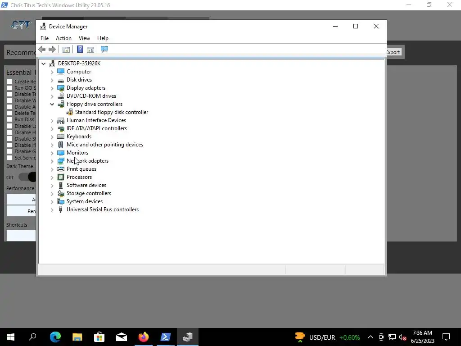Switch the Dark Theme toggle
The height and width of the screenshot is (346, 461).
27,177
